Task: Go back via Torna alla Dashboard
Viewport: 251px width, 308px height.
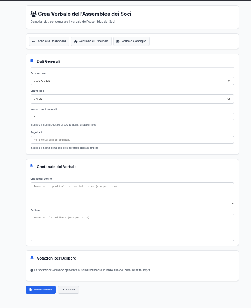Action: pos(49,41)
